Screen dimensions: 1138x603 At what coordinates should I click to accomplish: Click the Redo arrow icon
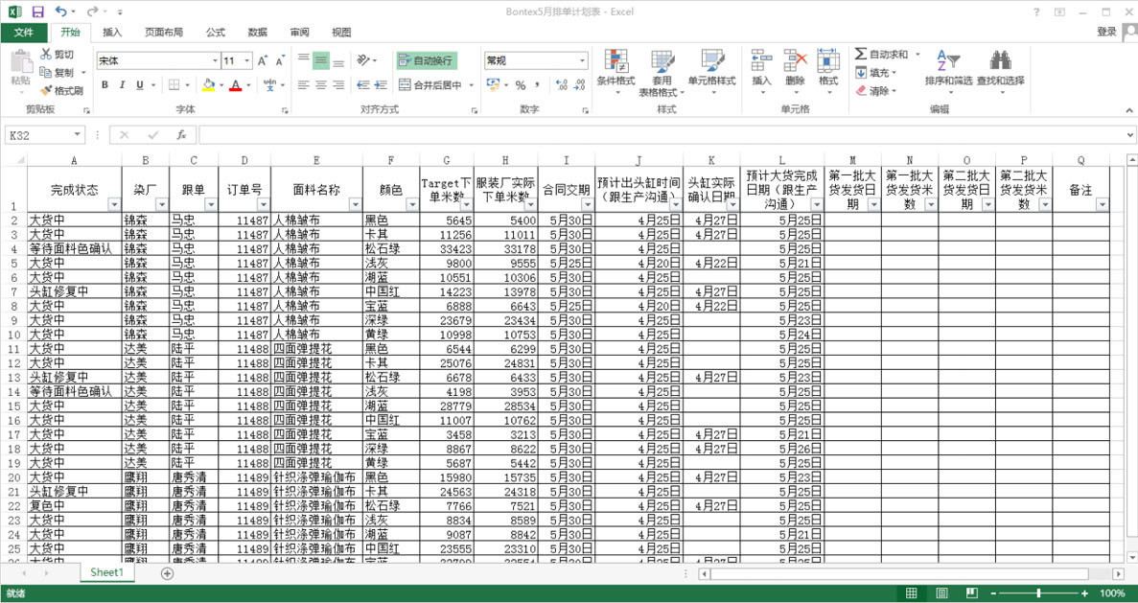coord(92,12)
